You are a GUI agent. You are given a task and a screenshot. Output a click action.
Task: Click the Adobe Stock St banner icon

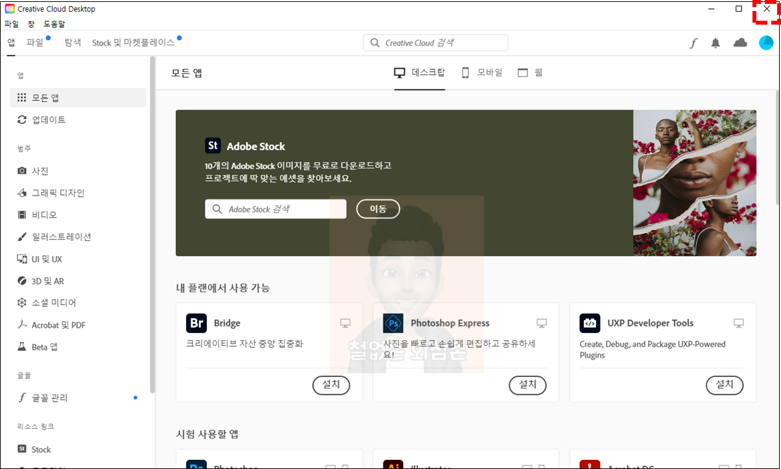pos(213,145)
